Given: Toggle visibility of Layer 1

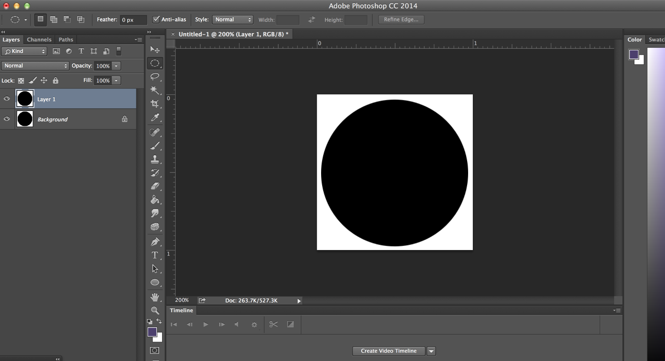Looking at the screenshot, I should pos(6,98).
